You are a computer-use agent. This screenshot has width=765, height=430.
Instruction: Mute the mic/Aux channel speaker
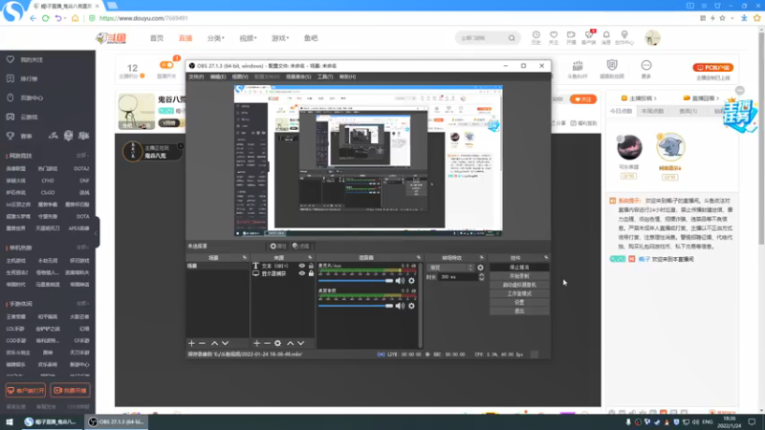click(x=400, y=280)
